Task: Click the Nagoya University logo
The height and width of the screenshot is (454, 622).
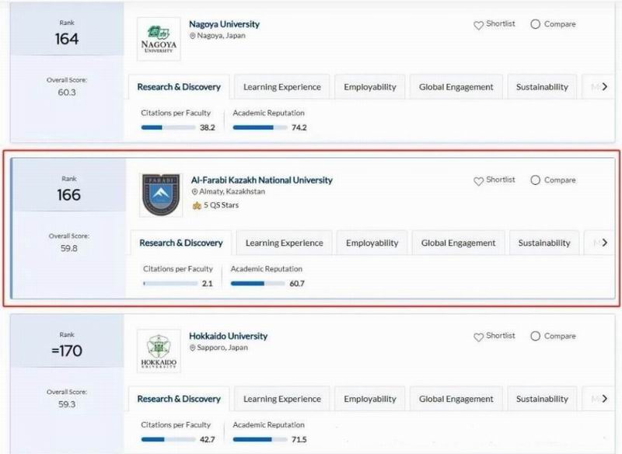Action: point(159,39)
